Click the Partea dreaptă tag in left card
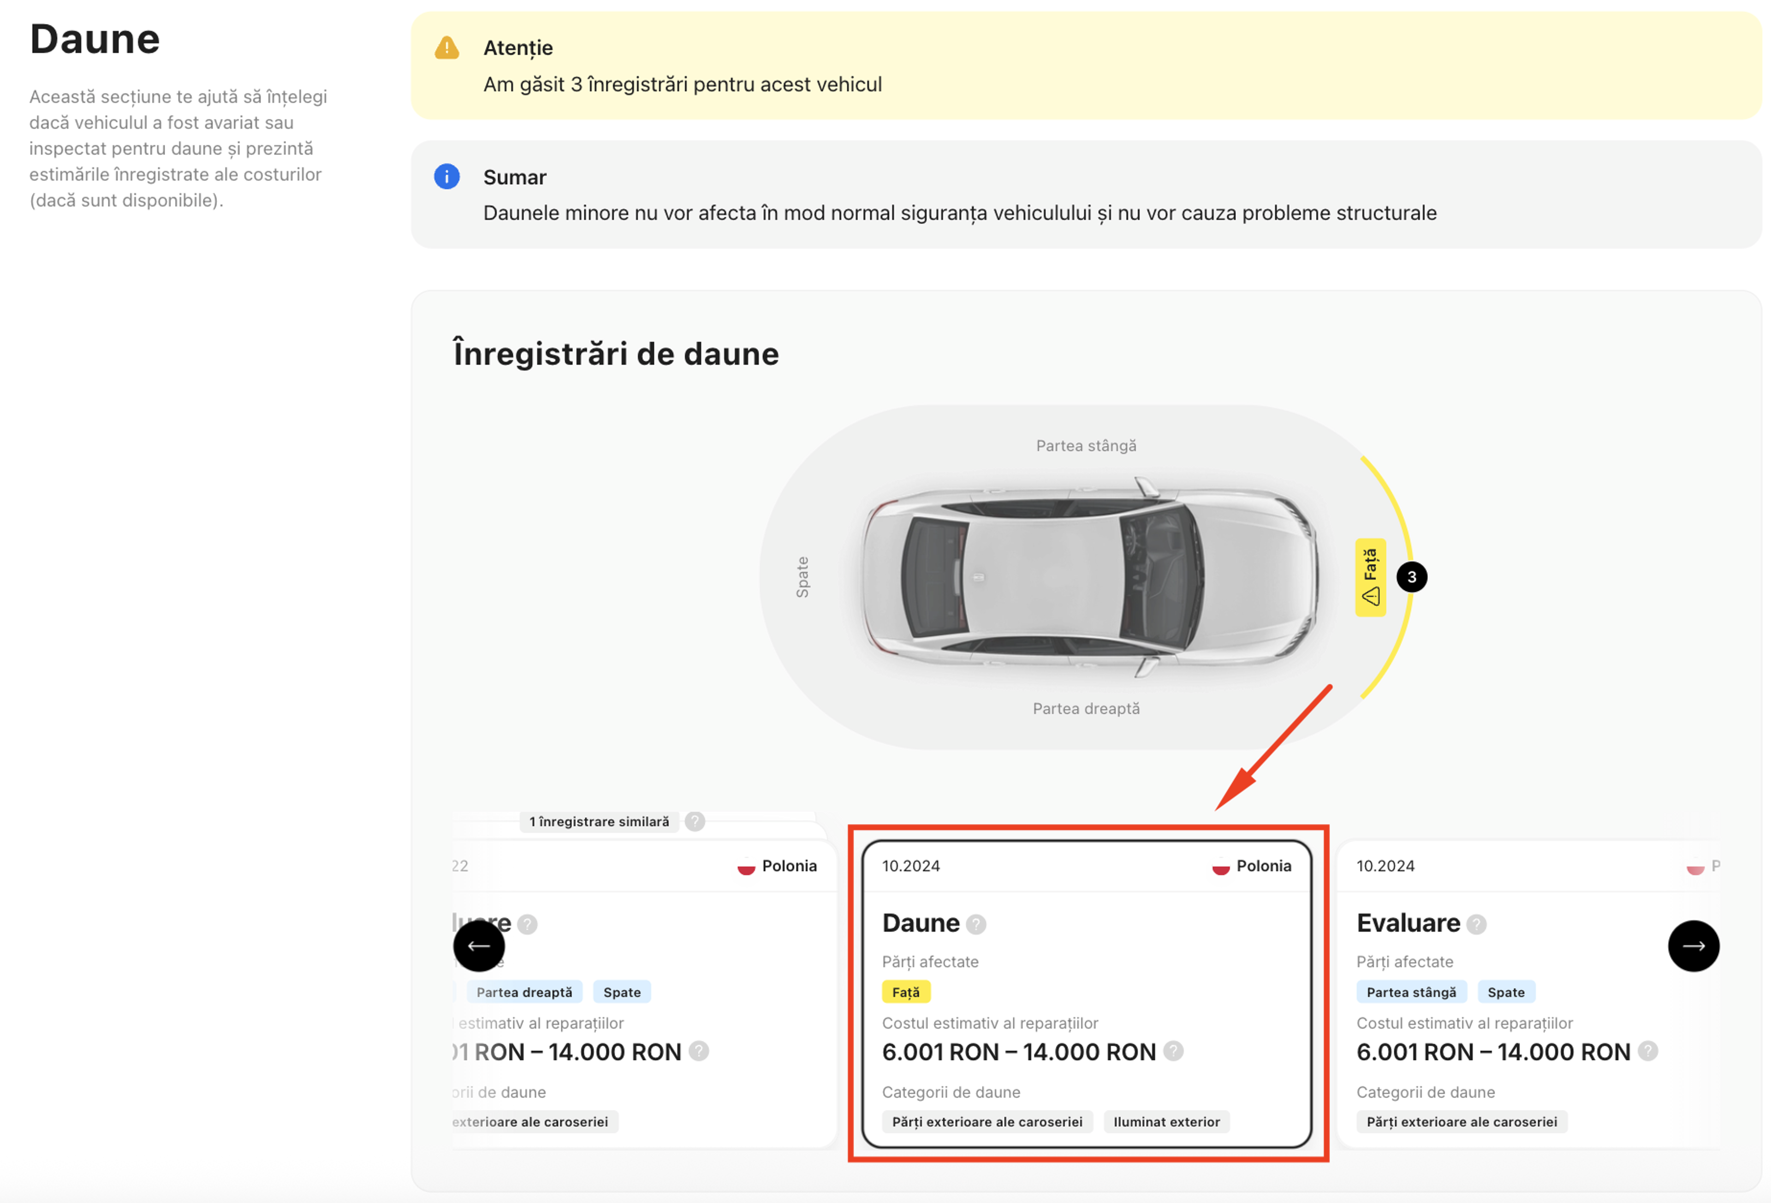Screen dimensions: 1771x1203 point(524,992)
